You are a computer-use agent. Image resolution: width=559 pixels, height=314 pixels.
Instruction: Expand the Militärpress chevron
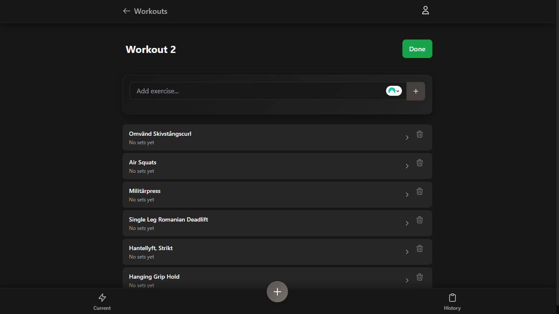click(407, 195)
